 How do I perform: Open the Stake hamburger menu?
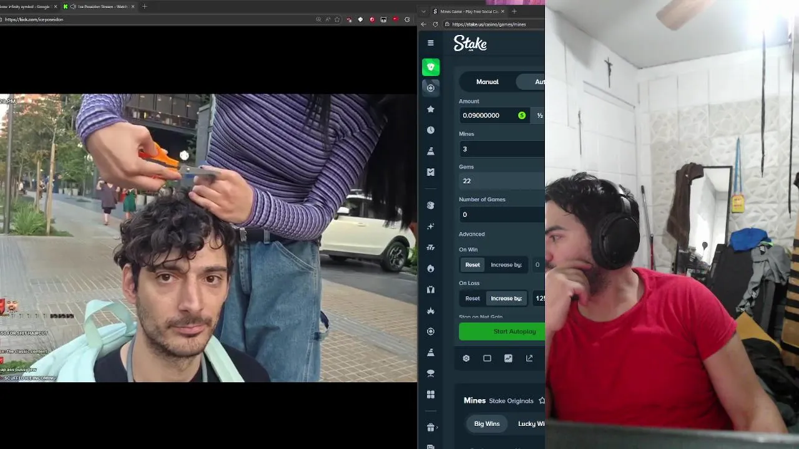[431, 43]
